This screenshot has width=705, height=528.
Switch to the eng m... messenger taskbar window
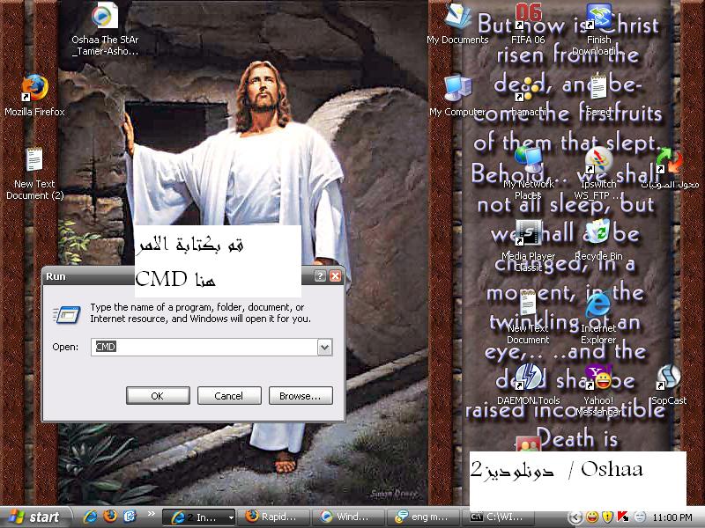(x=424, y=517)
